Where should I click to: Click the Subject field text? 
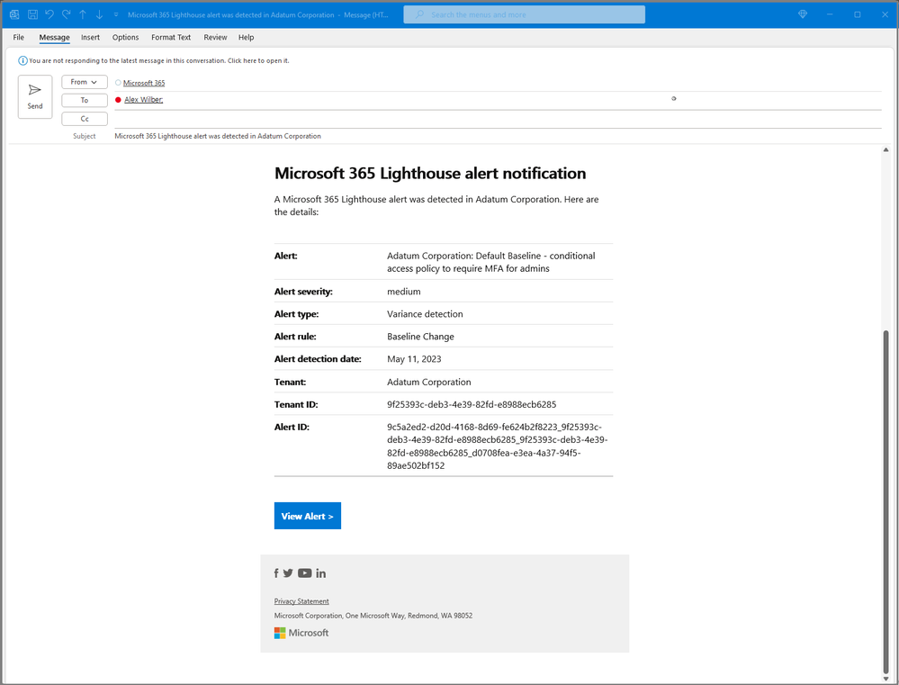click(218, 136)
